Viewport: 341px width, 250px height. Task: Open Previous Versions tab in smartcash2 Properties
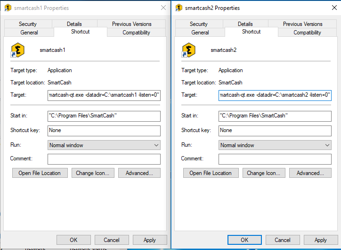click(302, 24)
